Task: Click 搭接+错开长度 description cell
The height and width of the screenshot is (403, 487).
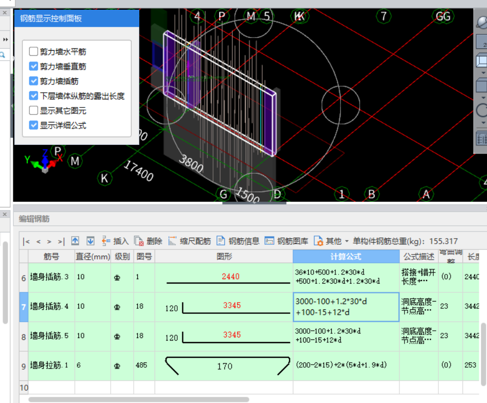Action: 419,277
